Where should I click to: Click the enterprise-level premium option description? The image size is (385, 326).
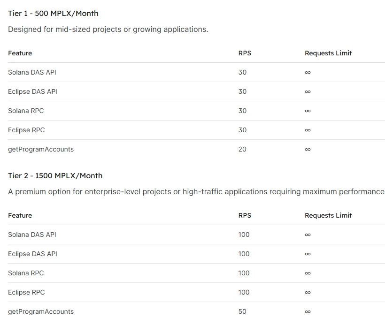pyautogui.click(x=196, y=191)
